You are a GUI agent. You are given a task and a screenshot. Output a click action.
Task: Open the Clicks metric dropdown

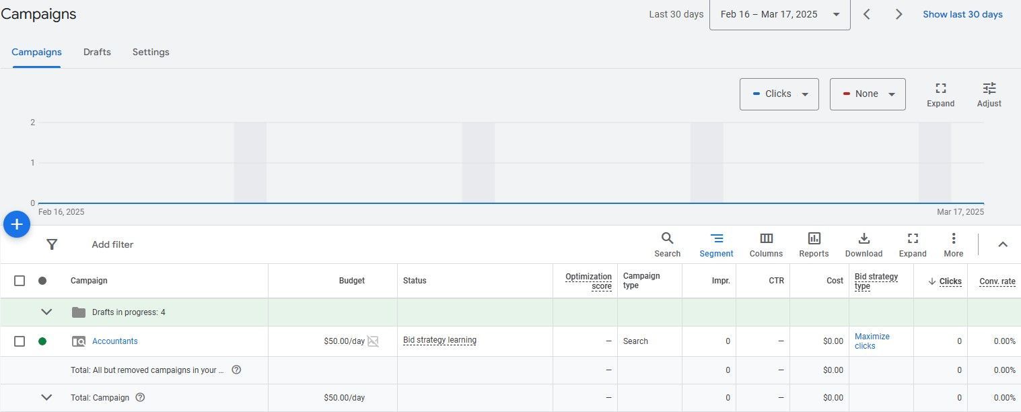point(779,94)
